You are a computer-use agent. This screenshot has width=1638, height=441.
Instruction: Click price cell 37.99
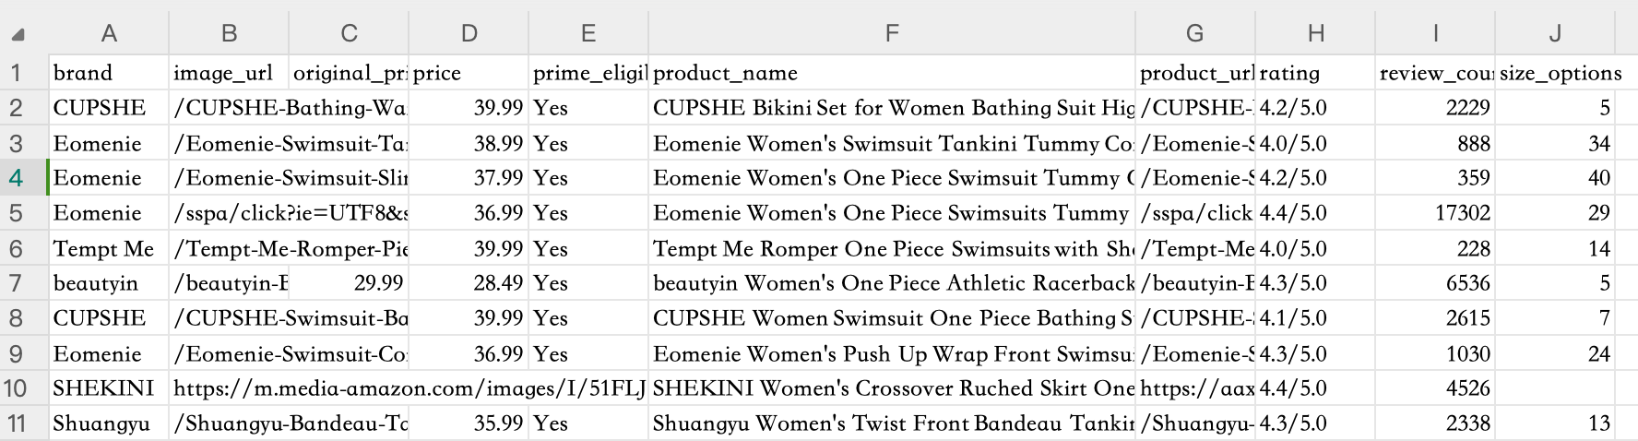(469, 178)
